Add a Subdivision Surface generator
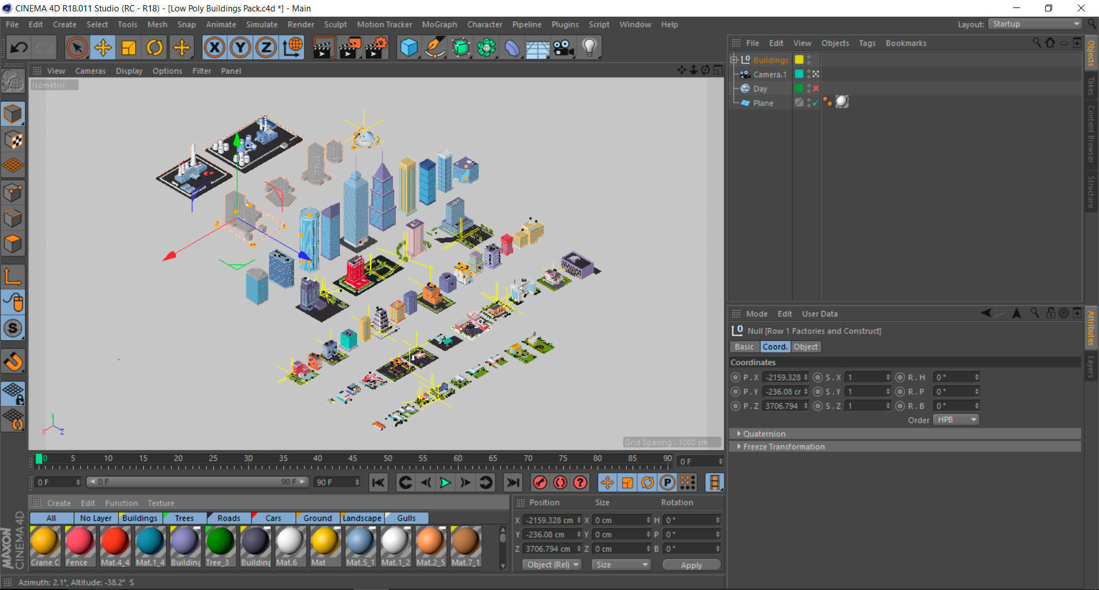 461,47
